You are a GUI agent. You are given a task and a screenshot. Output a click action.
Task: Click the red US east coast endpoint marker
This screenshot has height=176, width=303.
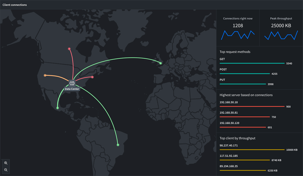coord(92,77)
